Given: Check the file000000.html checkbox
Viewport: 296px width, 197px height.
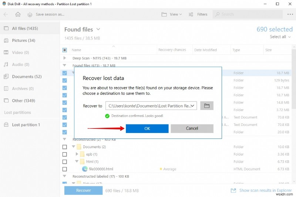Looking at the screenshot, I should (65, 169).
